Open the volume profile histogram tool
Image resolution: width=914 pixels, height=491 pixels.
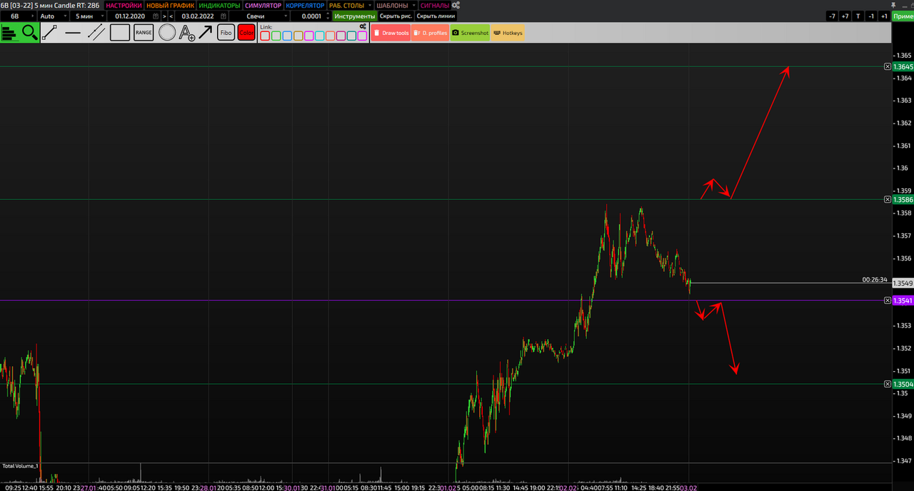click(x=10, y=32)
